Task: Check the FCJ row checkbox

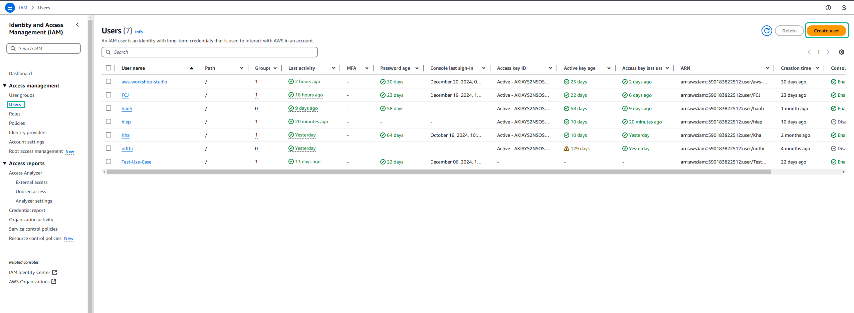Action: (109, 95)
